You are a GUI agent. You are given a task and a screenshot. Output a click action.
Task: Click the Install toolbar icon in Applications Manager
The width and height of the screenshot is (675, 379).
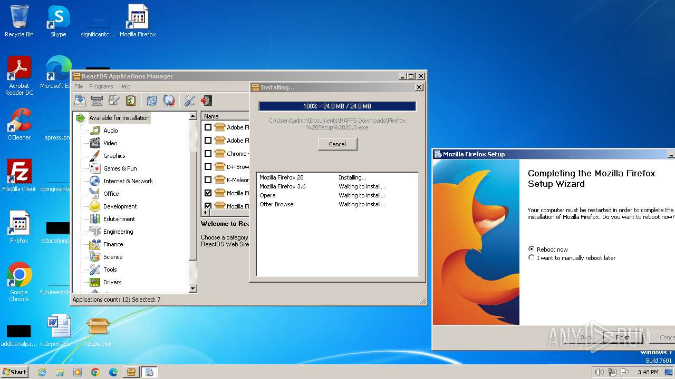point(80,101)
